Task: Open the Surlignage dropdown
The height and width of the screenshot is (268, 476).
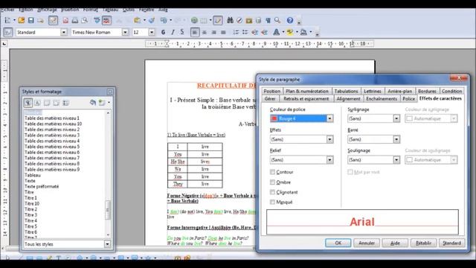Action: pyautogui.click(x=396, y=118)
